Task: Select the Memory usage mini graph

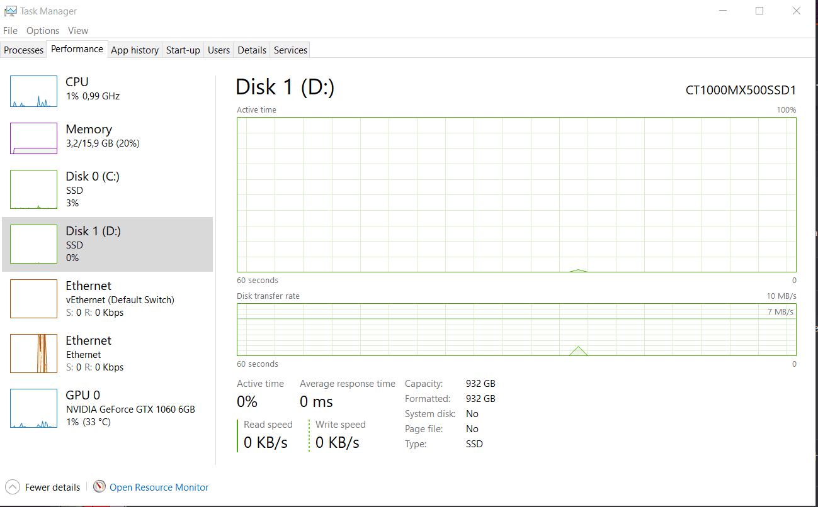Action: coord(33,138)
